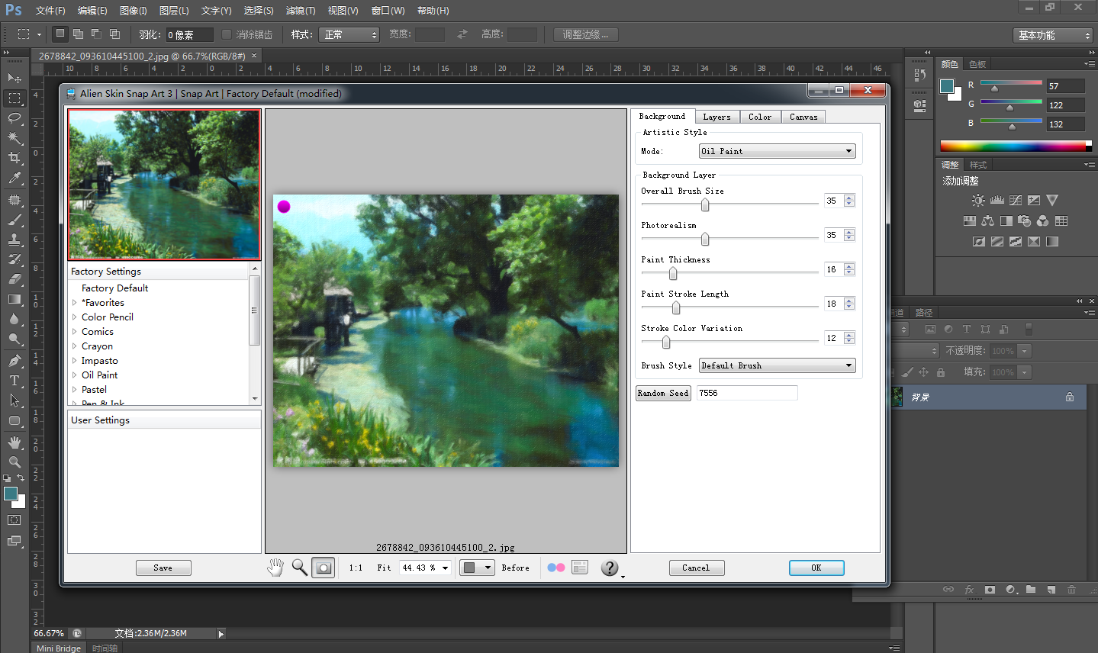Open the Artistic Style Mode dropdown
Viewport: 1098px width, 653px height.
coord(778,151)
